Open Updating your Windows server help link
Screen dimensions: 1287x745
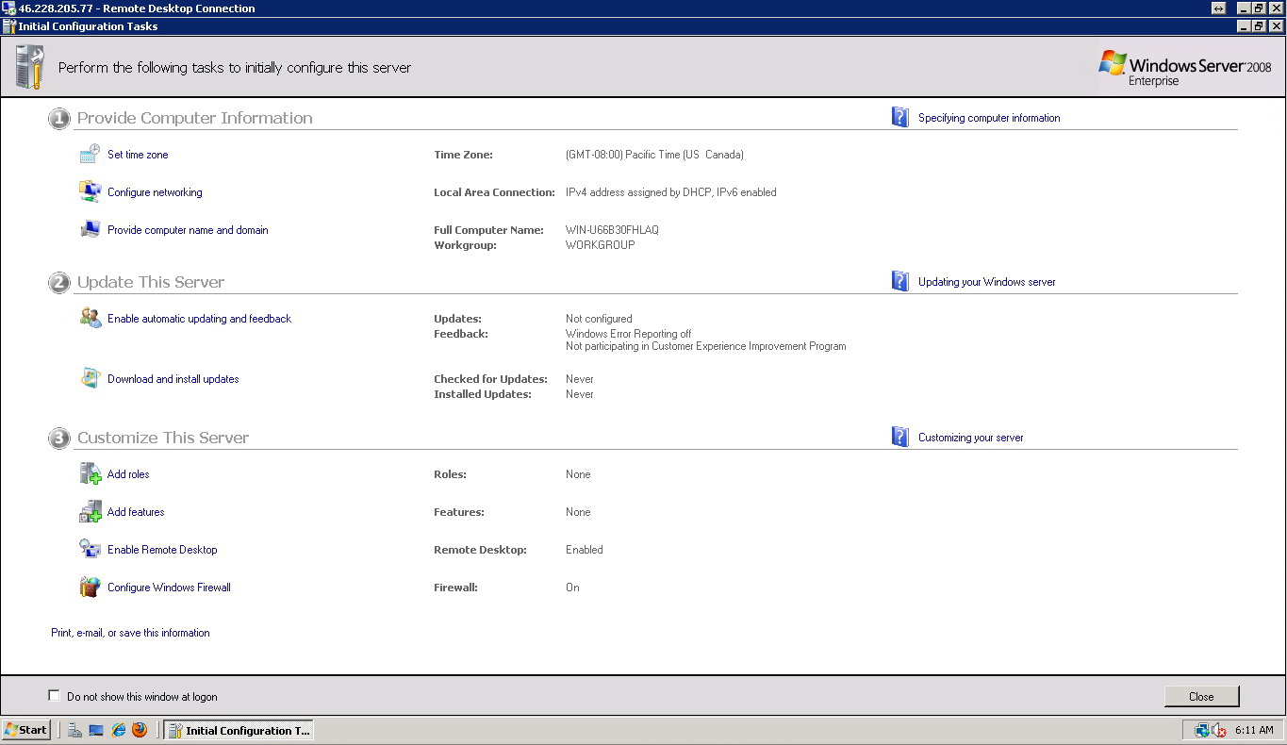pos(987,282)
